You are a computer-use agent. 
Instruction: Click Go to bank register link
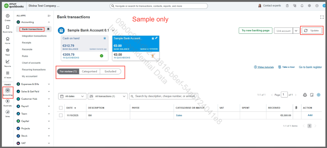click(310, 67)
